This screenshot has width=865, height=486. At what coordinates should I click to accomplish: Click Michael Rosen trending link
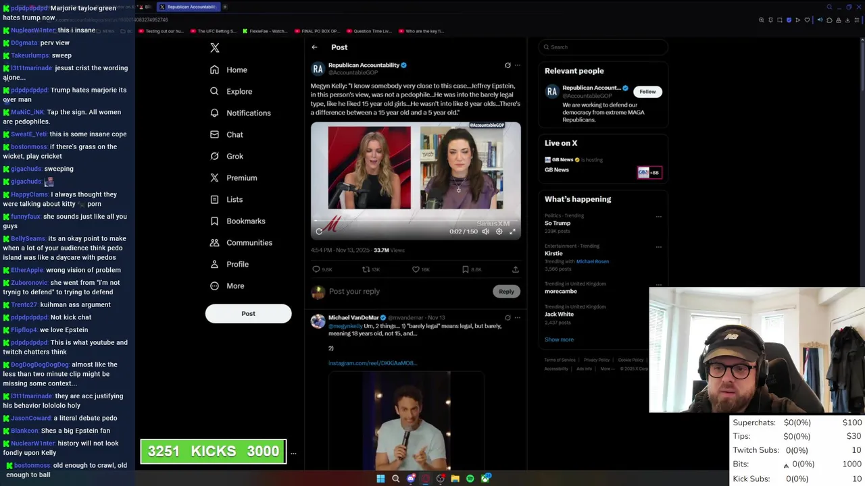pos(593,261)
